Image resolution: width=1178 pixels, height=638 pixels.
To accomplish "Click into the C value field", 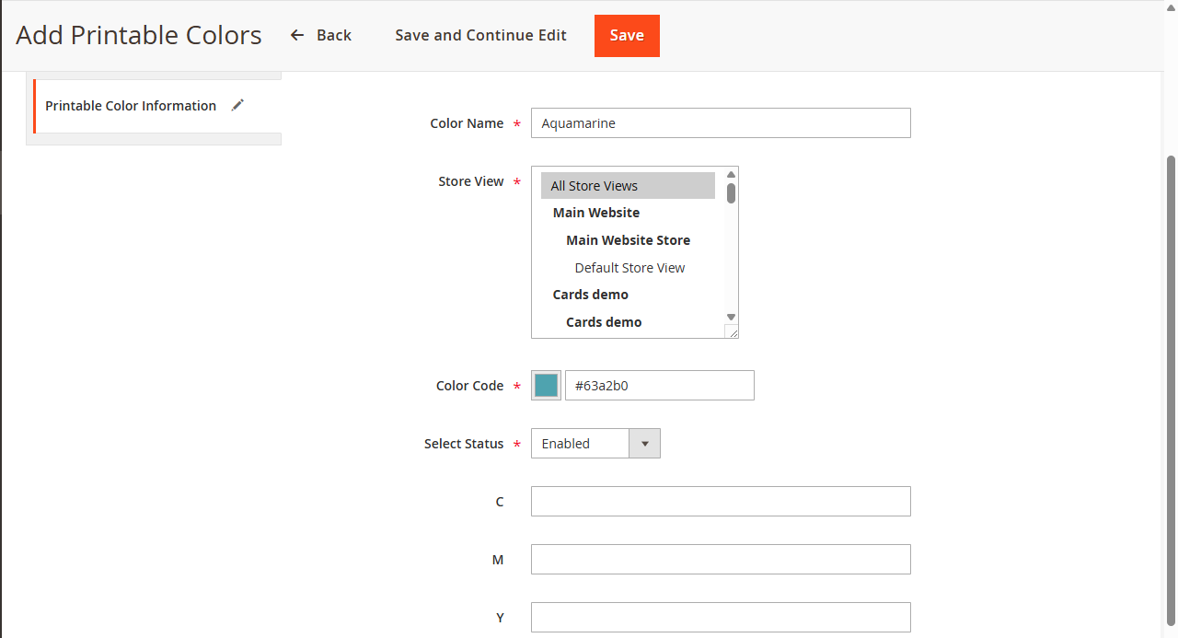I will [721, 502].
